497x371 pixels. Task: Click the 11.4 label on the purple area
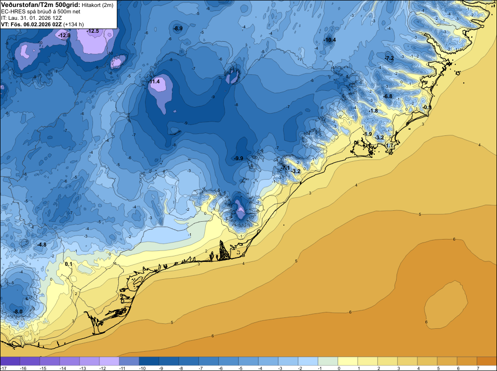(155, 82)
